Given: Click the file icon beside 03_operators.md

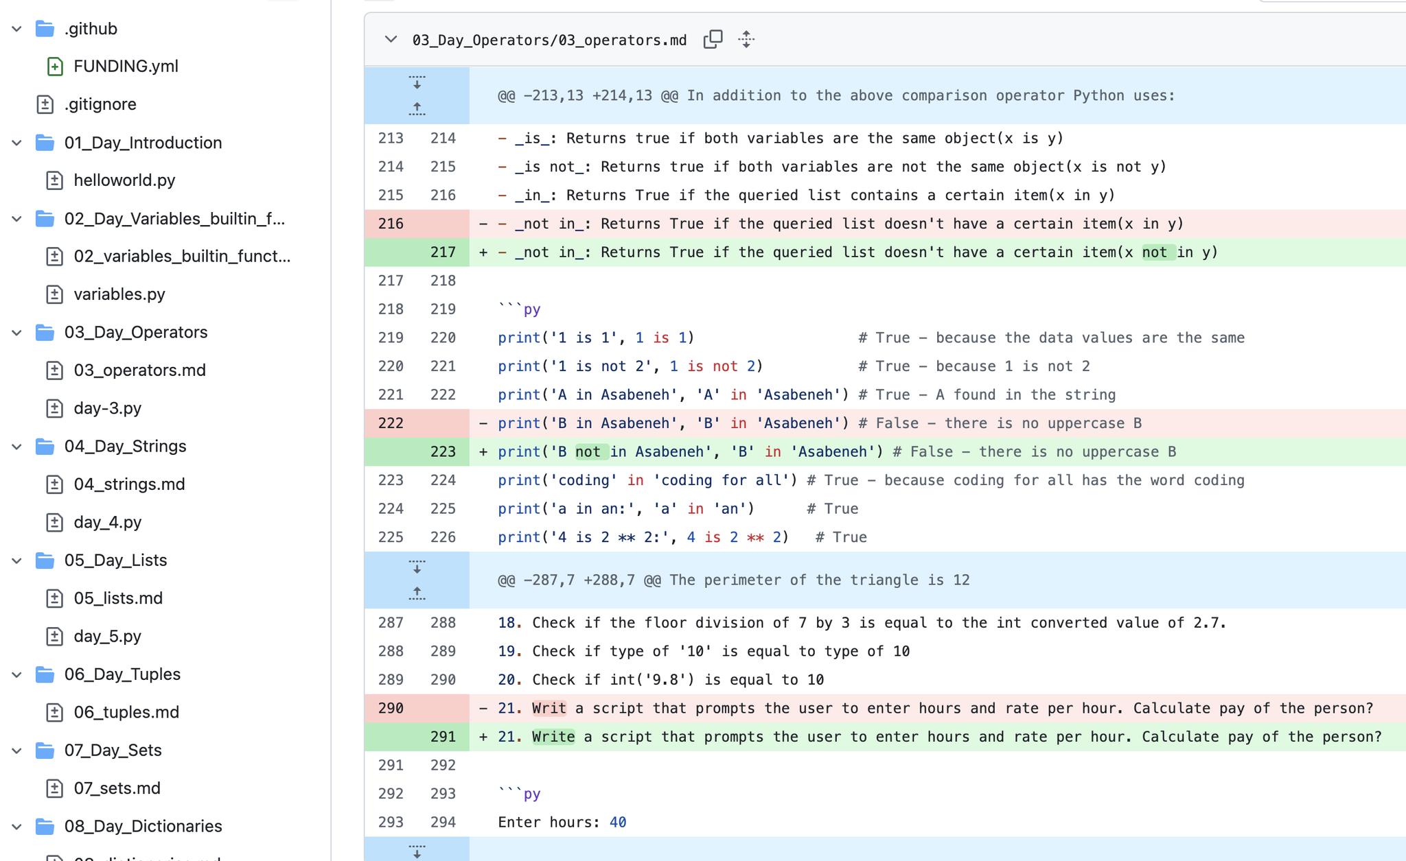Looking at the screenshot, I should [55, 370].
